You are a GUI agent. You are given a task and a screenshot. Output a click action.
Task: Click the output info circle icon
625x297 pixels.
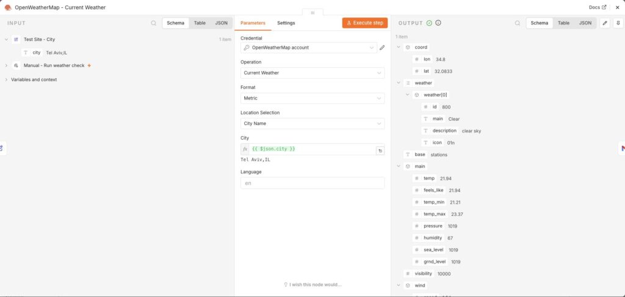438,23
